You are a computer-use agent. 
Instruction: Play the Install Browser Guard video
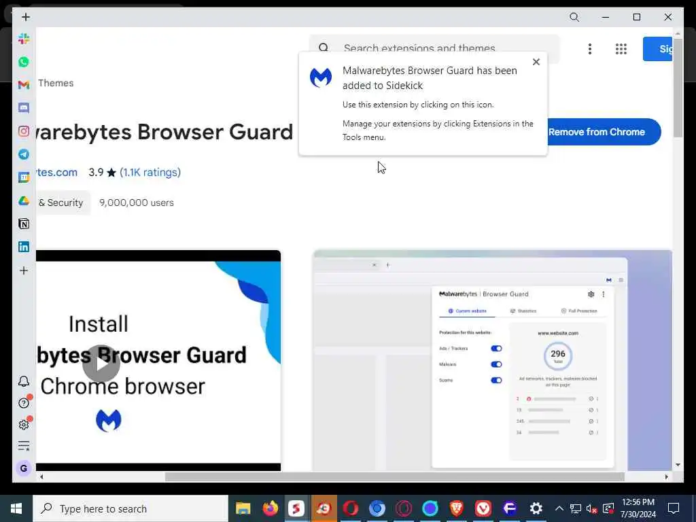point(101,364)
